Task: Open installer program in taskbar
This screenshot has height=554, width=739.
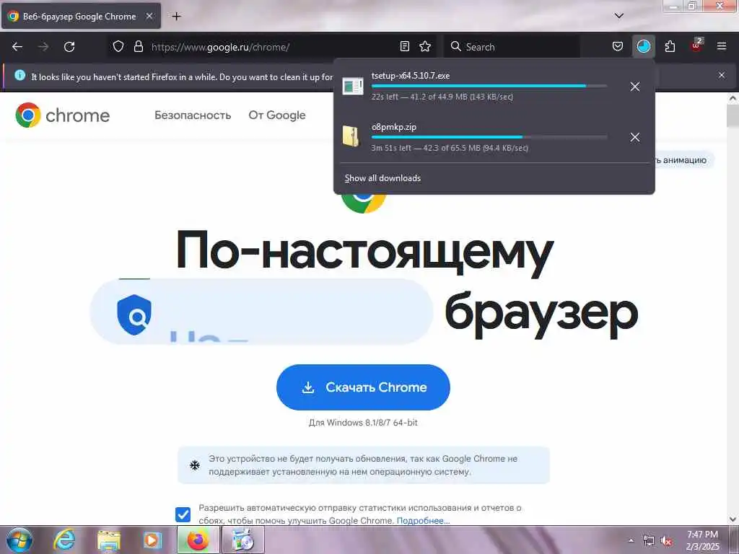Action: (x=243, y=540)
